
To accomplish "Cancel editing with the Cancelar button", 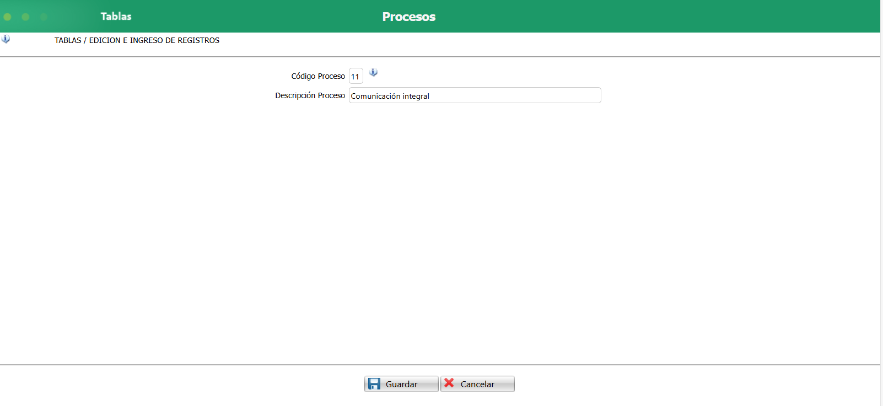I will [x=477, y=384].
